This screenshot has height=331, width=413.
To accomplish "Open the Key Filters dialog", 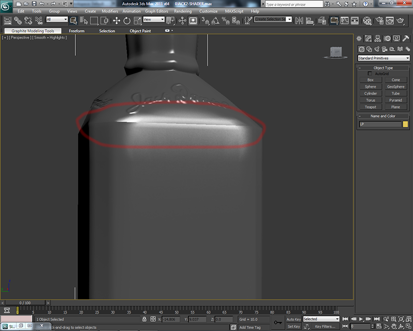I will [x=325, y=326].
